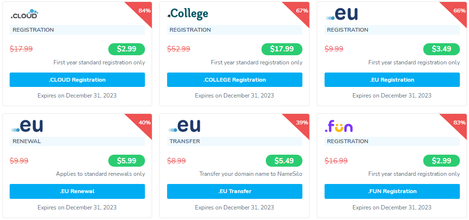
Task: Click the TRANSFER label on the .eu card
Action: point(184,141)
